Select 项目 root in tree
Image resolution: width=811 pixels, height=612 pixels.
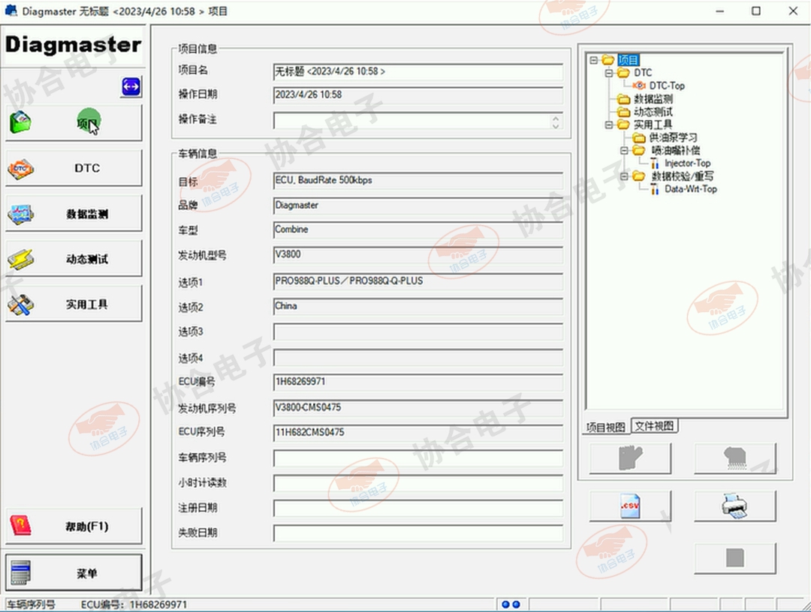[x=629, y=60]
